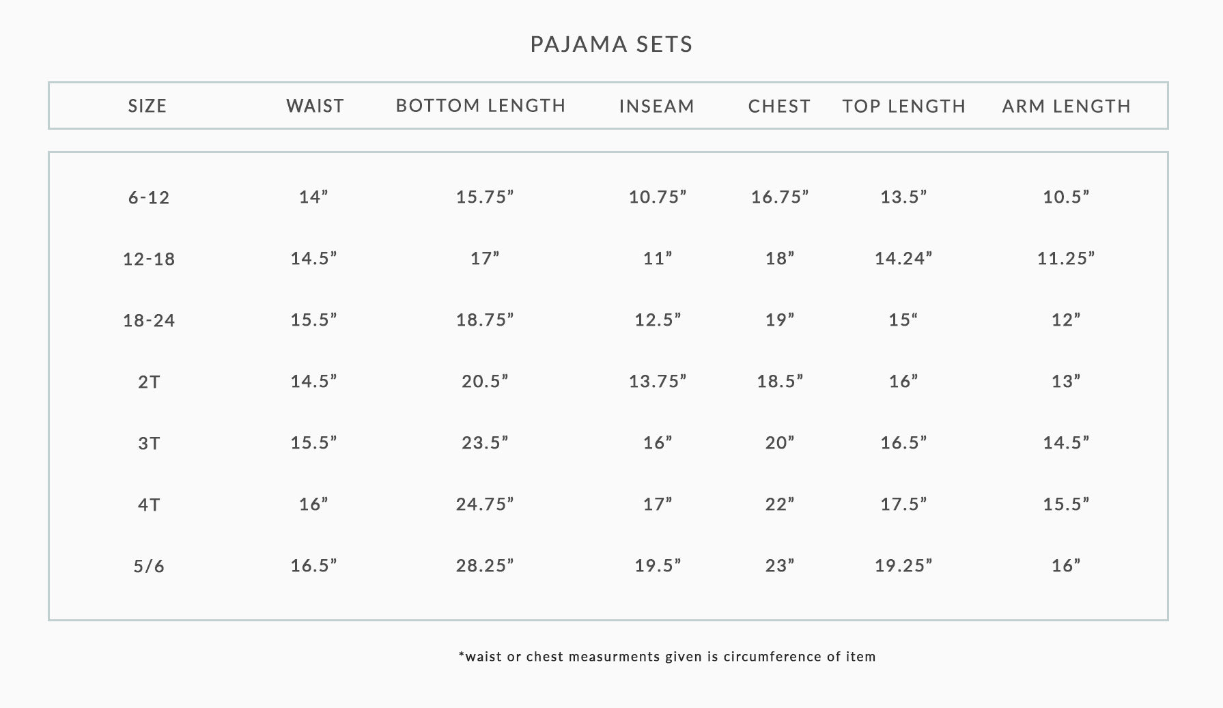
Task: Click the INSEAM column header
Action: (x=657, y=106)
